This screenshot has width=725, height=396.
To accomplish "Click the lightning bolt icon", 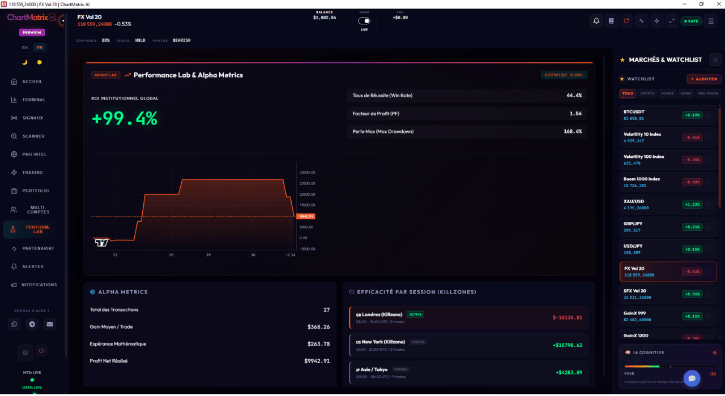I will (656, 21).
